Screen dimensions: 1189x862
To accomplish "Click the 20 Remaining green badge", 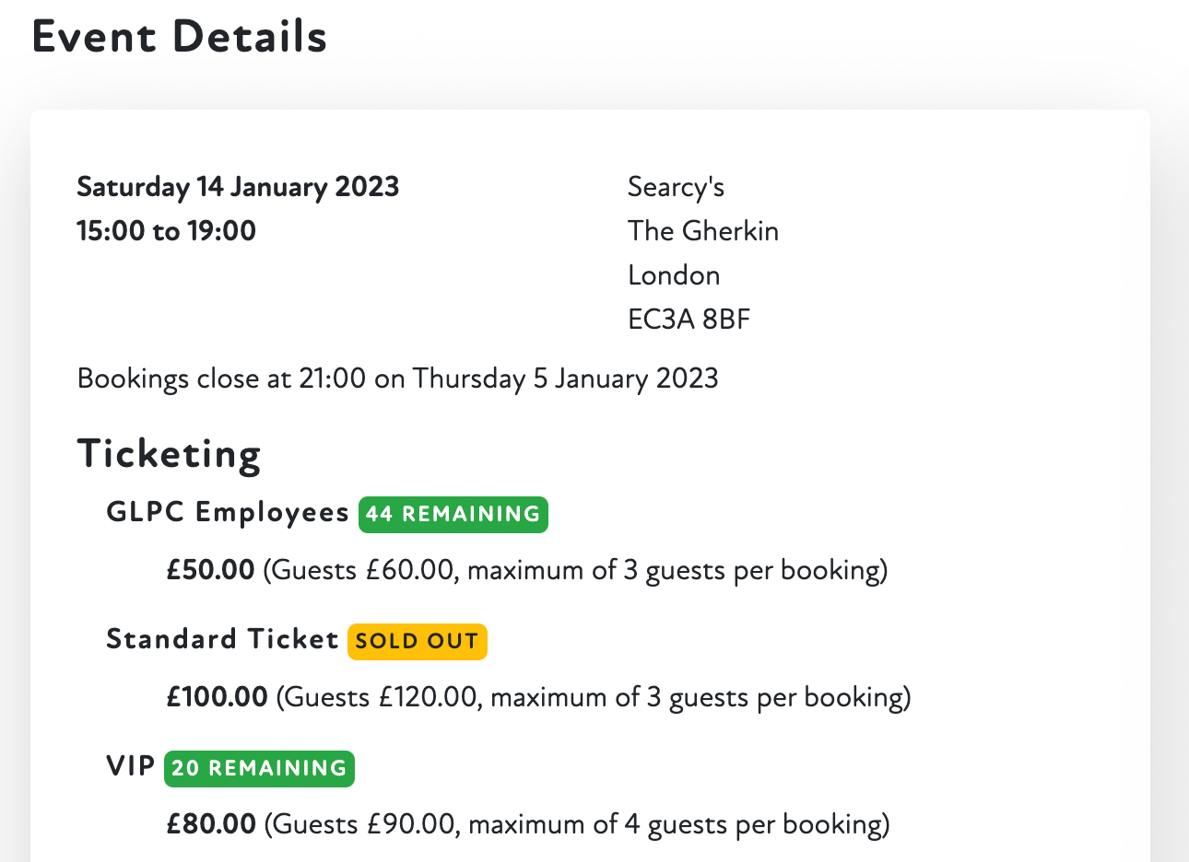I will point(259,768).
